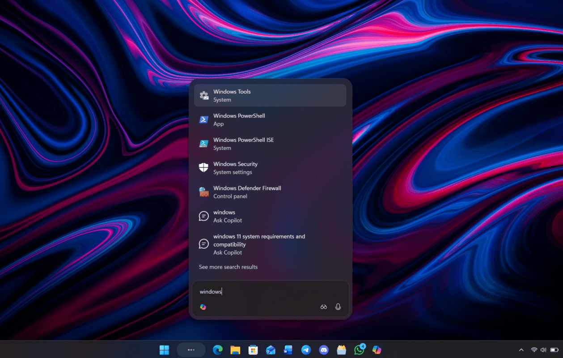
Task: Ask Copilot about "windows"
Action: [270, 216]
